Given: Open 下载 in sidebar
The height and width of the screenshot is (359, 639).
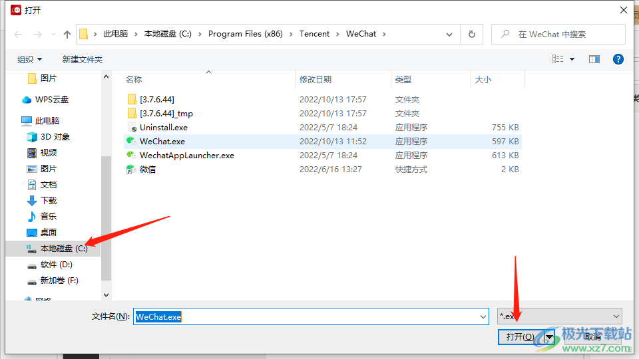Looking at the screenshot, I should coord(48,200).
